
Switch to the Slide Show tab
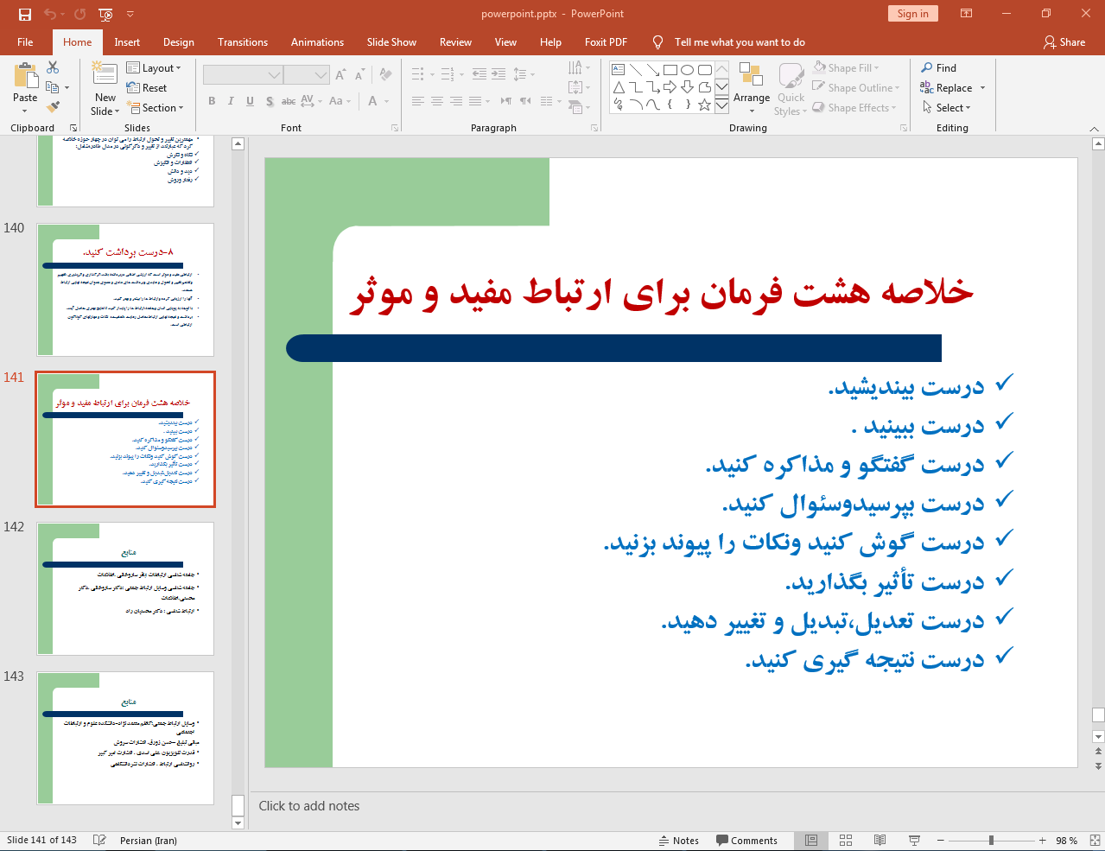pyautogui.click(x=391, y=42)
